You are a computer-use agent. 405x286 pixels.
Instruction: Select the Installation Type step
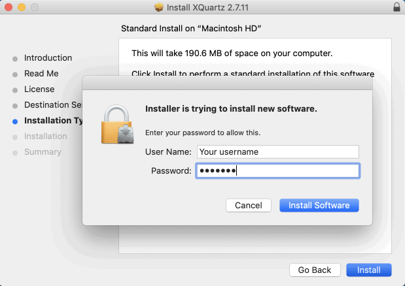click(x=53, y=121)
